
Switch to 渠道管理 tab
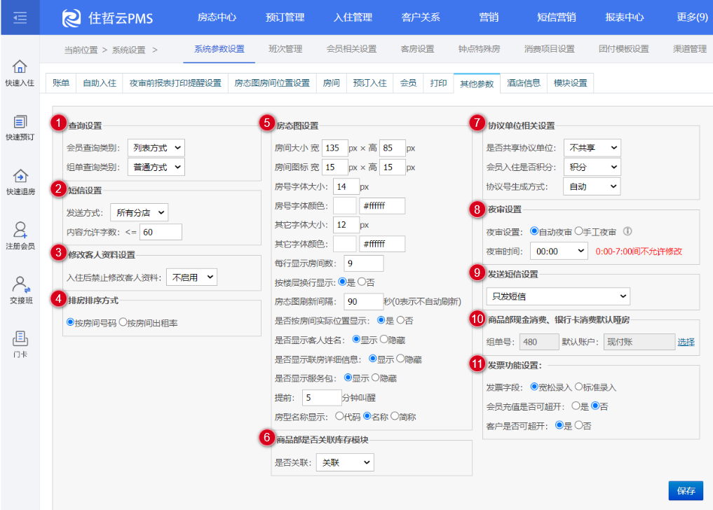click(x=689, y=48)
